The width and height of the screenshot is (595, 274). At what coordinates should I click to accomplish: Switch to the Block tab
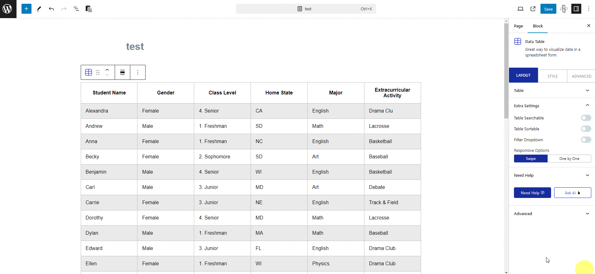coord(538,26)
